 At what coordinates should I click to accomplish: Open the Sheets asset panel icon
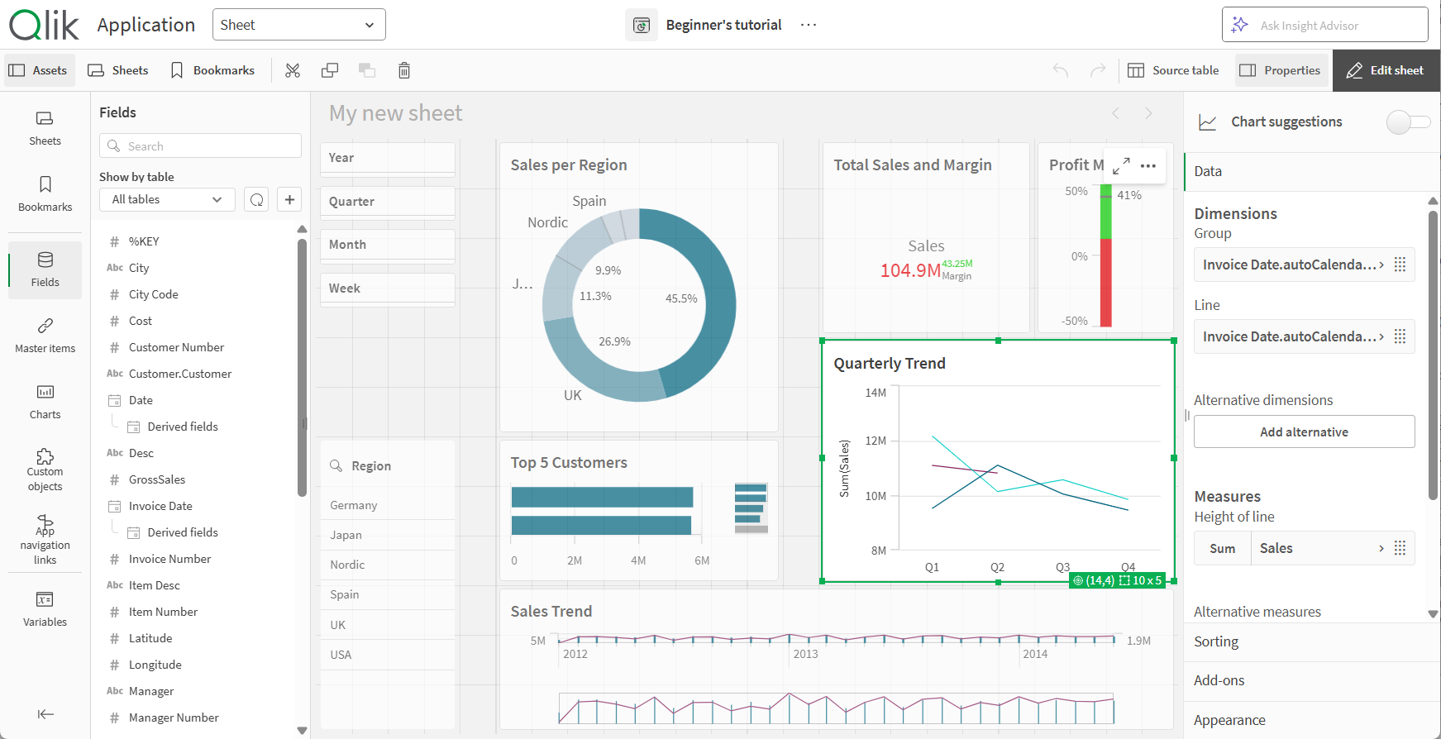[x=45, y=128]
